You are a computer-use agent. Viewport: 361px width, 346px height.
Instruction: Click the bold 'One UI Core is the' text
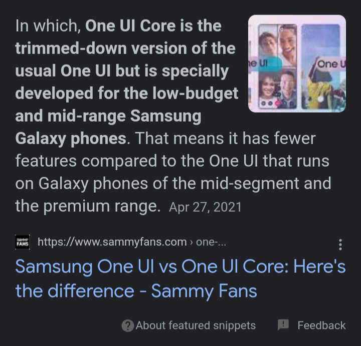tap(153, 26)
